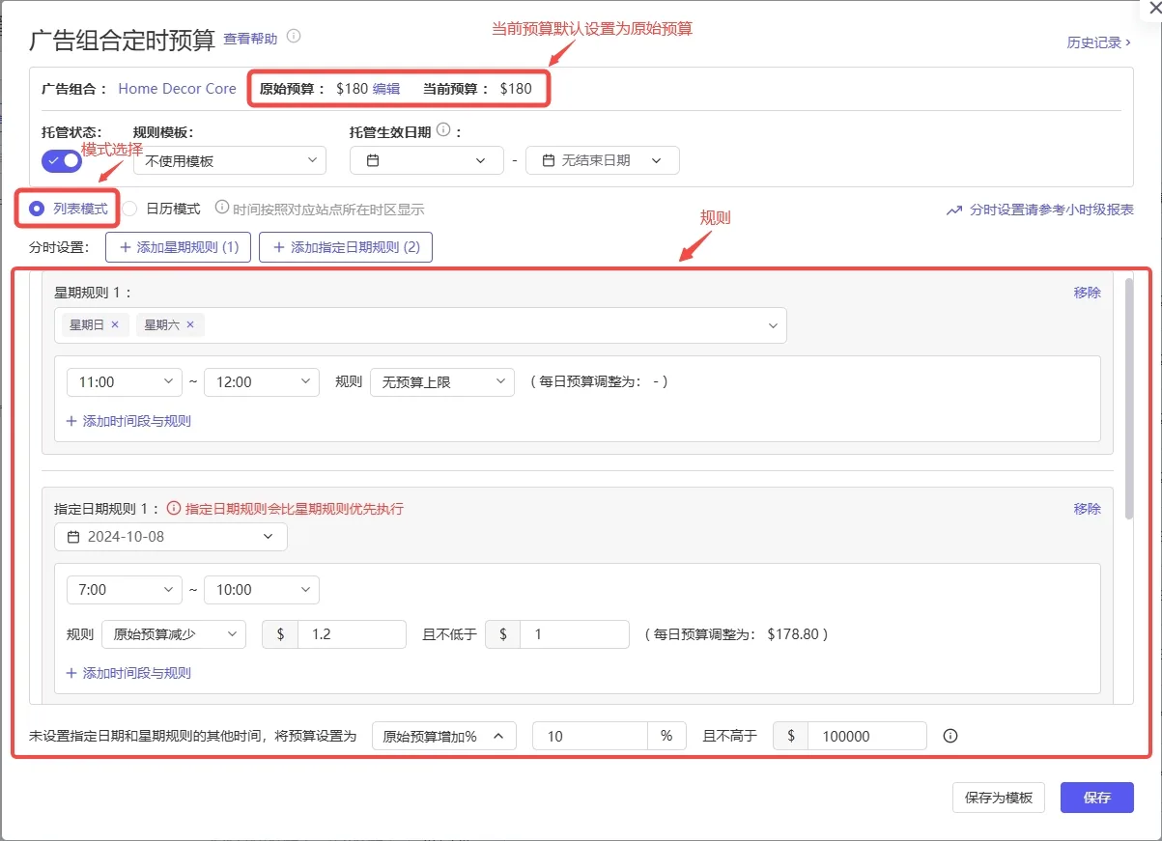Click 添加指定日期规则 (2) button
1162x841 pixels.
click(x=346, y=247)
